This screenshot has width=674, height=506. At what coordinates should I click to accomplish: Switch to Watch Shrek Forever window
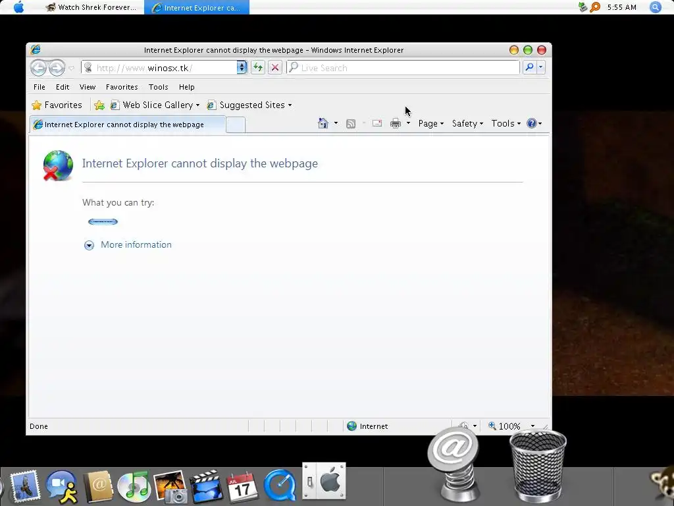[x=91, y=7]
